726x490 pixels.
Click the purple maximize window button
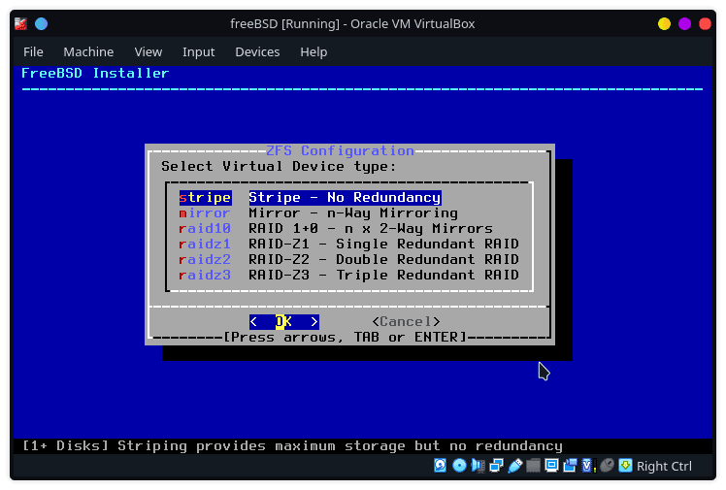(x=684, y=23)
